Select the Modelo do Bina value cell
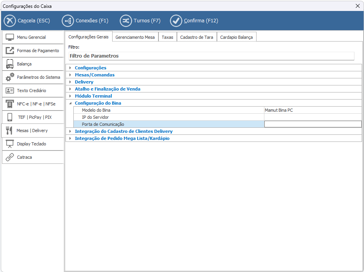Image resolution: width=364 pixels, height=272 pixels. 312,110
